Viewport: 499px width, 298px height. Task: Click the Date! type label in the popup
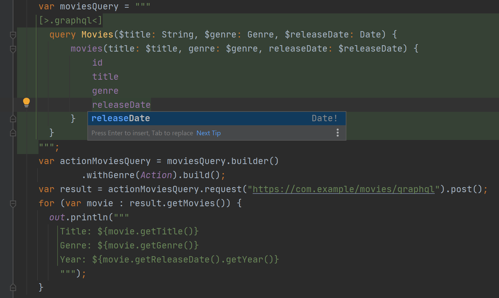tap(325, 118)
